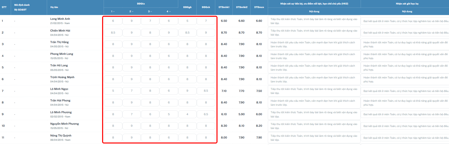Click the Nhận xét sự tiến bộ HK2 header
The width and height of the screenshot is (449, 145).
pos(314,4)
